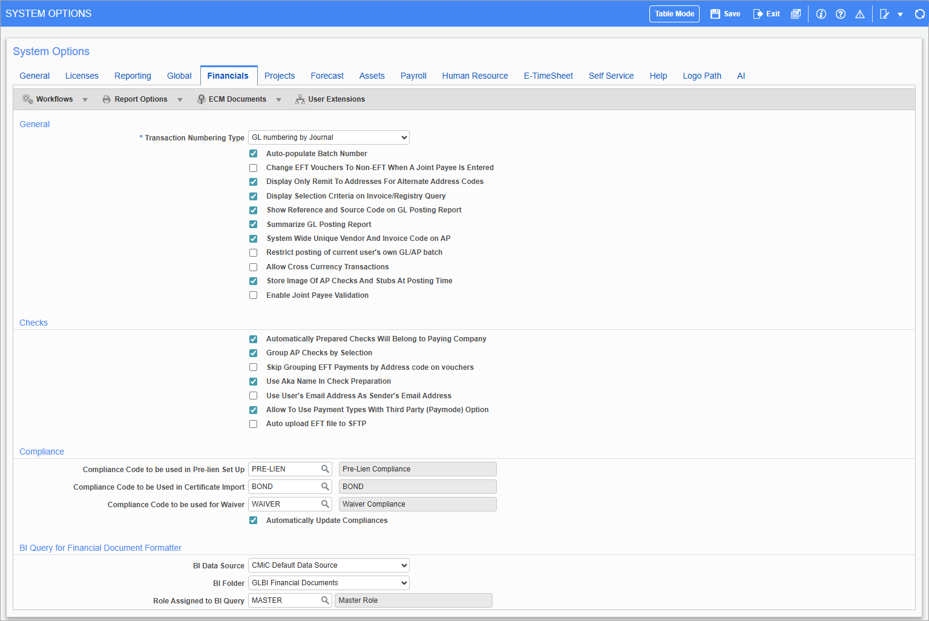Image resolution: width=929 pixels, height=621 pixels.
Task: Switch to the Human Resource tab
Action: (x=475, y=76)
